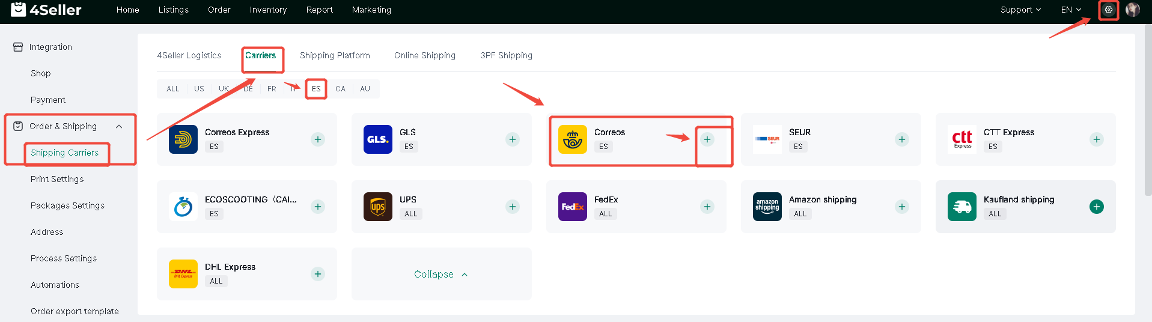The image size is (1152, 322).
Task: Collapse the Order & Shipping sidebar section
Action: [119, 126]
